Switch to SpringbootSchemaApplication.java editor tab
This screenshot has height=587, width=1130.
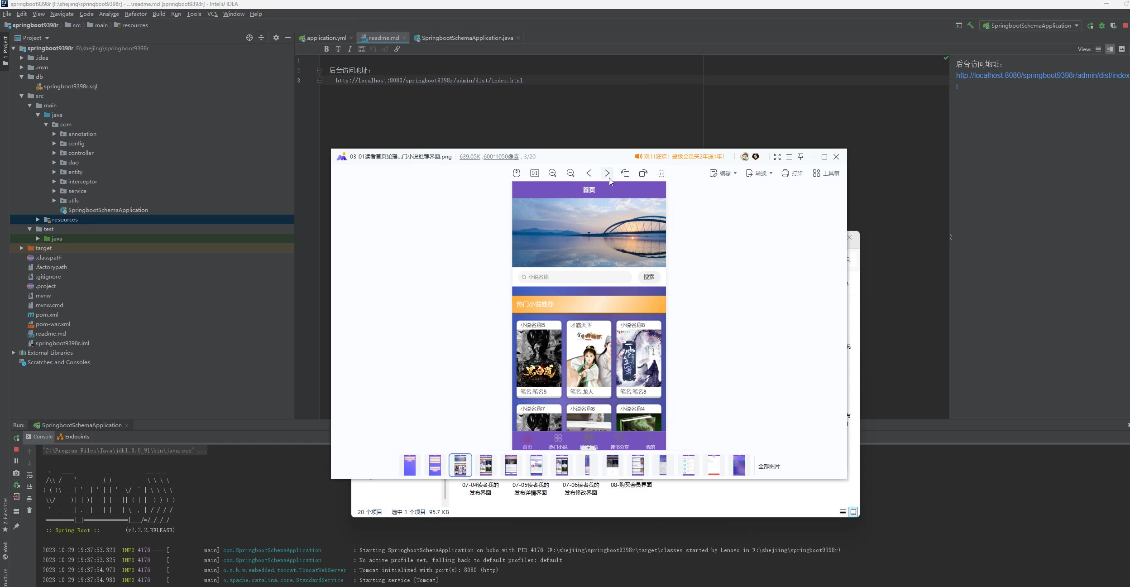point(467,38)
